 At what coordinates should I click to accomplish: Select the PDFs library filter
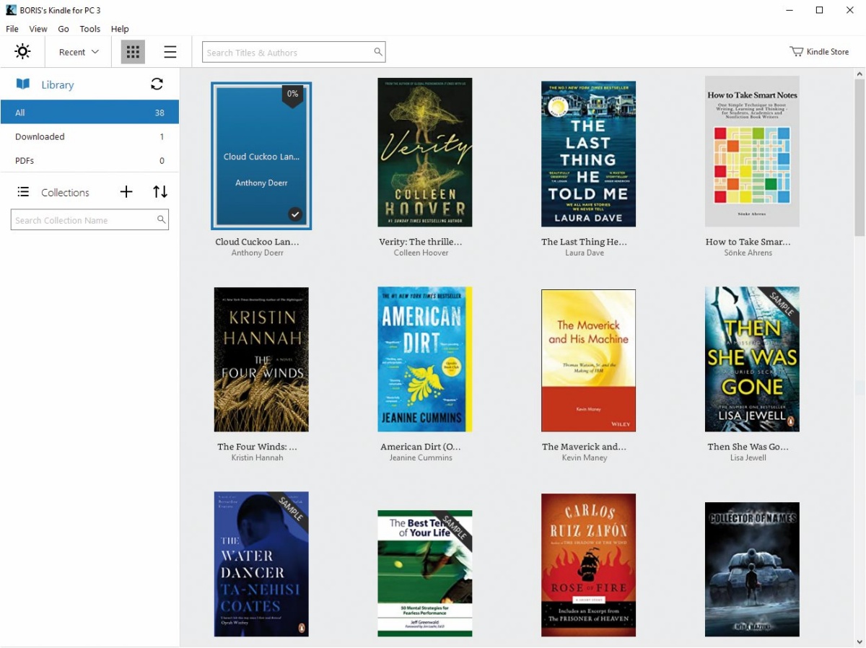coord(89,160)
